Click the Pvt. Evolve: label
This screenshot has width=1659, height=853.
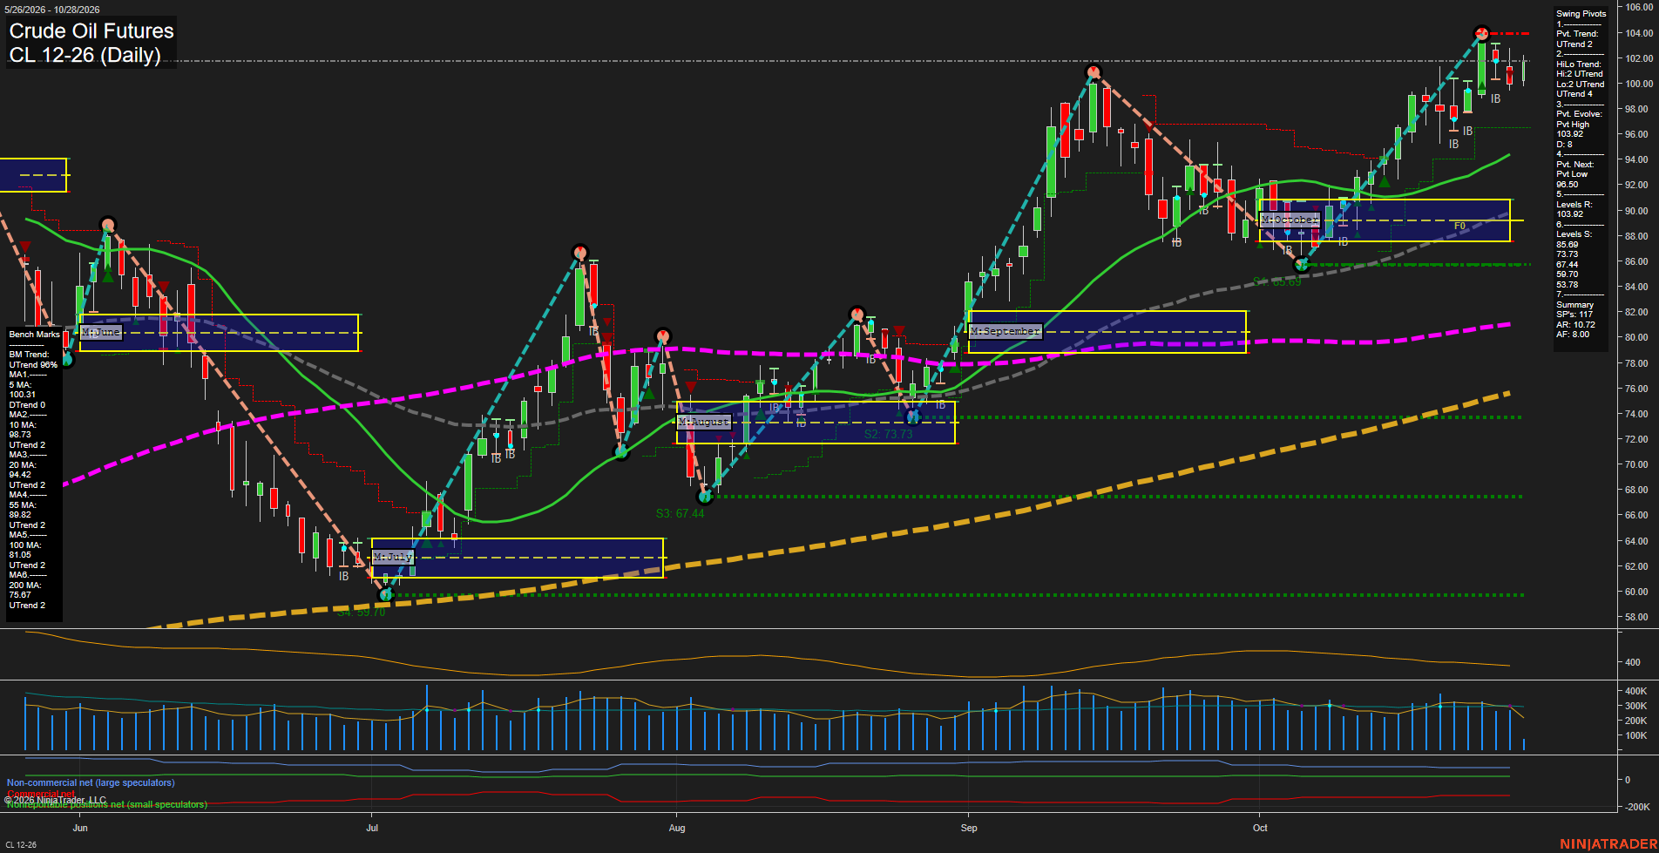tap(1578, 114)
